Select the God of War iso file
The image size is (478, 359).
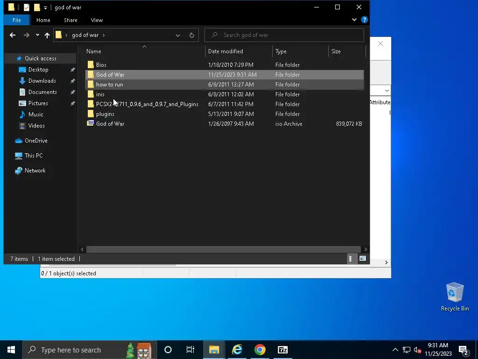pos(225,123)
